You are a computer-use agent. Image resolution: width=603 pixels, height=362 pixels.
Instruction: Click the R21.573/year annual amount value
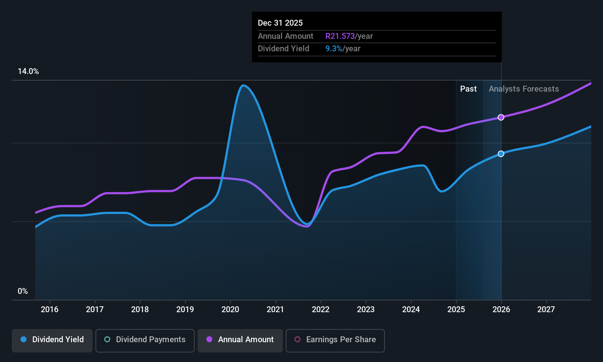click(x=349, y=36)
